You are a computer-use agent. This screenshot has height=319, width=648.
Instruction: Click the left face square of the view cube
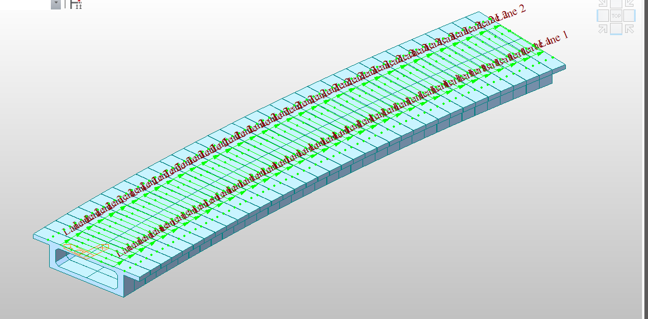[603, 16]
